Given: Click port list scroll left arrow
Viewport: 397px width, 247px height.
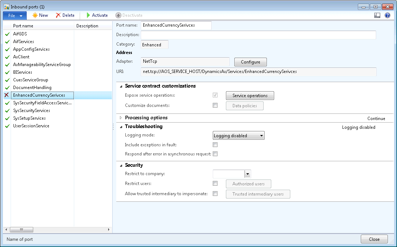Looking at the screenshot, I should pyautogui.click(x=6, y=229).
